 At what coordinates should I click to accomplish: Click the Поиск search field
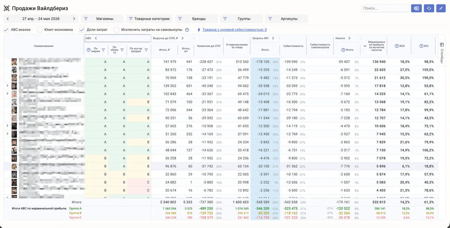[385, 8]
